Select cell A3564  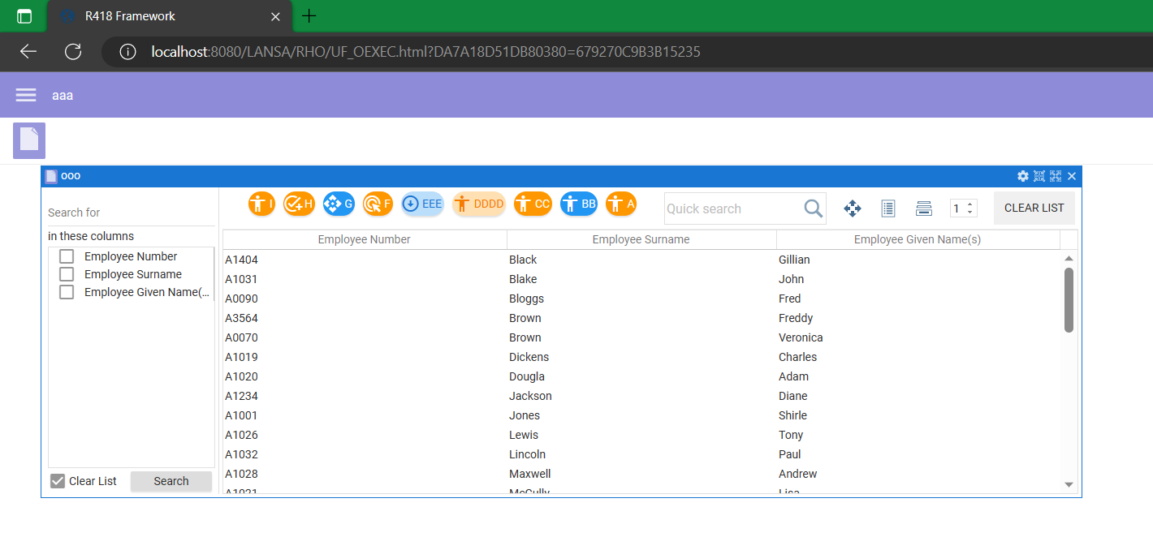(241, 318)
